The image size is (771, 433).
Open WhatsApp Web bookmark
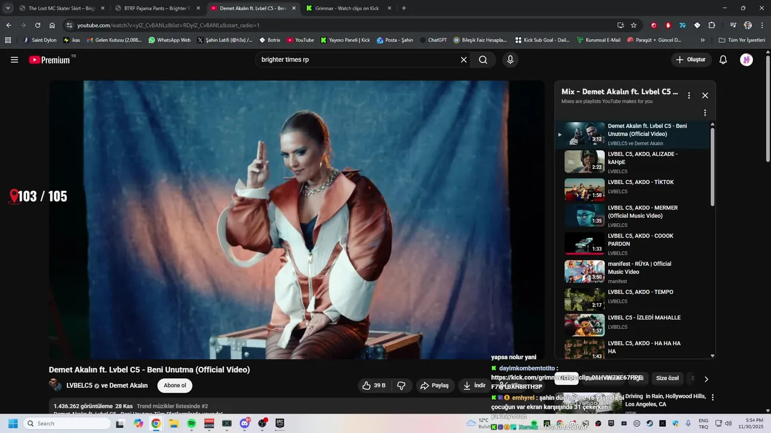tap(169, 40)
